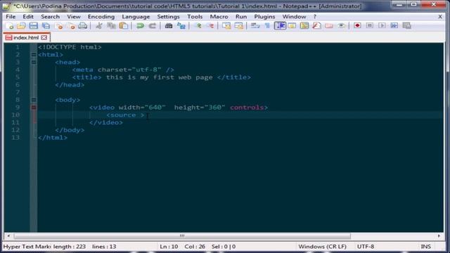Click the Stop Recording macro icon
The width and height of the screenshot is (450, 253).
tap(370, 26)
